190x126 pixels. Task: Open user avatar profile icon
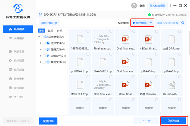click(x=134, y=5)
